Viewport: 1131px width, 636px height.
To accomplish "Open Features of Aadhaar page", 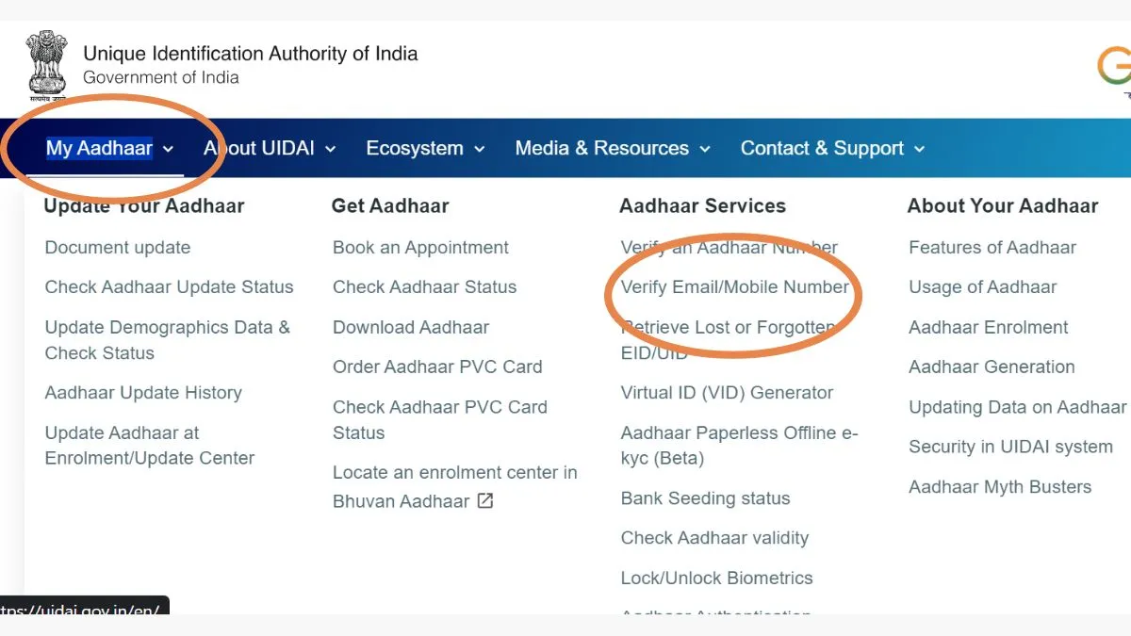I will [992, 247].
